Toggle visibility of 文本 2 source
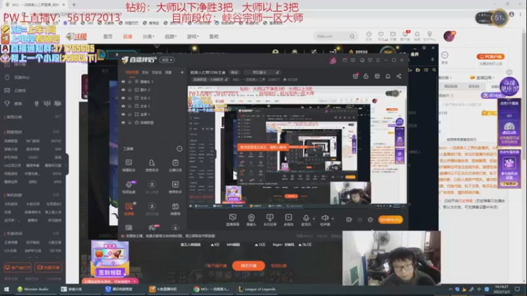Screen dimensions: 527x296 tap(123, 98)
